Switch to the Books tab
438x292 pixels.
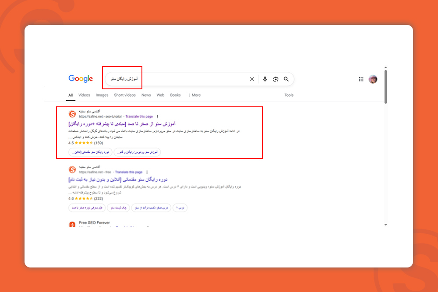(175, 95)
